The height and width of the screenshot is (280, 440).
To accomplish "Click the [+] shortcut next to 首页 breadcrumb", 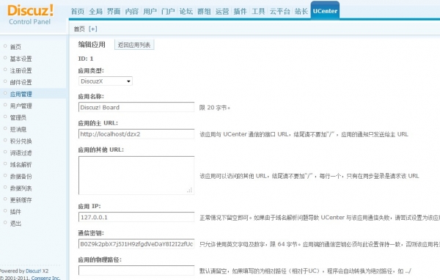I will click(93, 29).
